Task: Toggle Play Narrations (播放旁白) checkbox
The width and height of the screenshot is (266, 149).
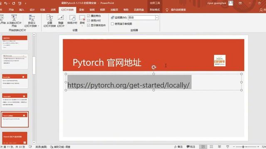Action: pos(89,16)
